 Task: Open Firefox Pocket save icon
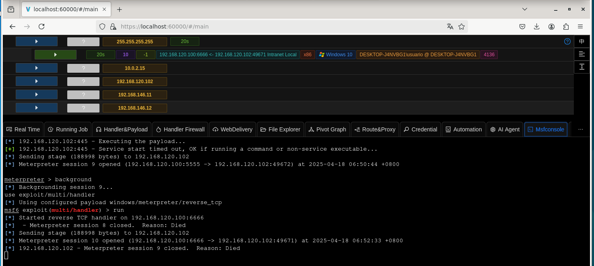click(x=522, y=27)
